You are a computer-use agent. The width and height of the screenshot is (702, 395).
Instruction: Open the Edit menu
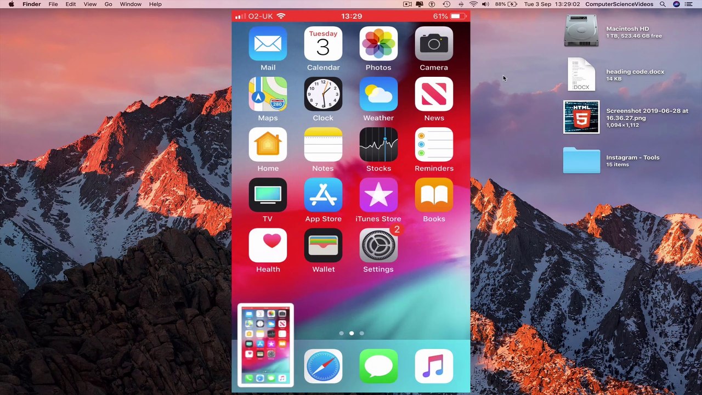[x=71, y=4]
